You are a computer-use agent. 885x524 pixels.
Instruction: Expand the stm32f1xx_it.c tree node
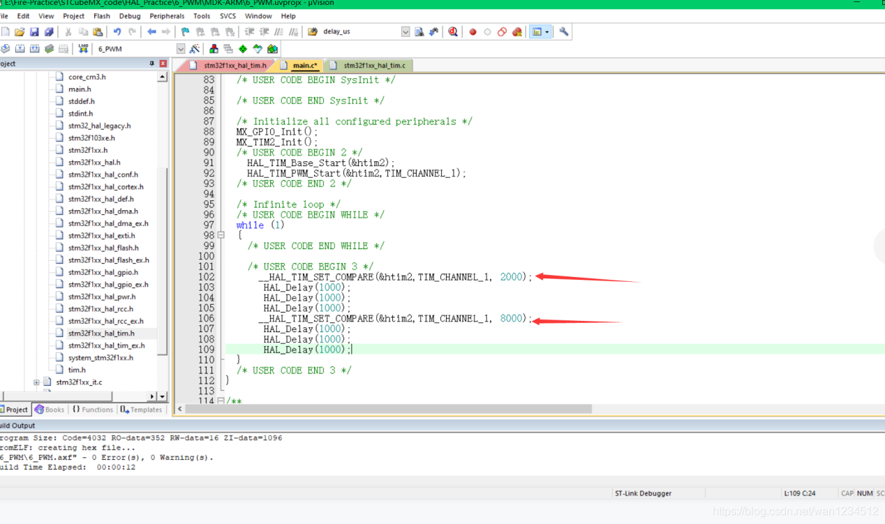(36, 382)
